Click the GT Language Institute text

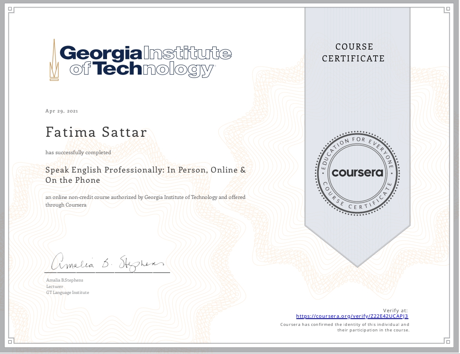(67, 293)
